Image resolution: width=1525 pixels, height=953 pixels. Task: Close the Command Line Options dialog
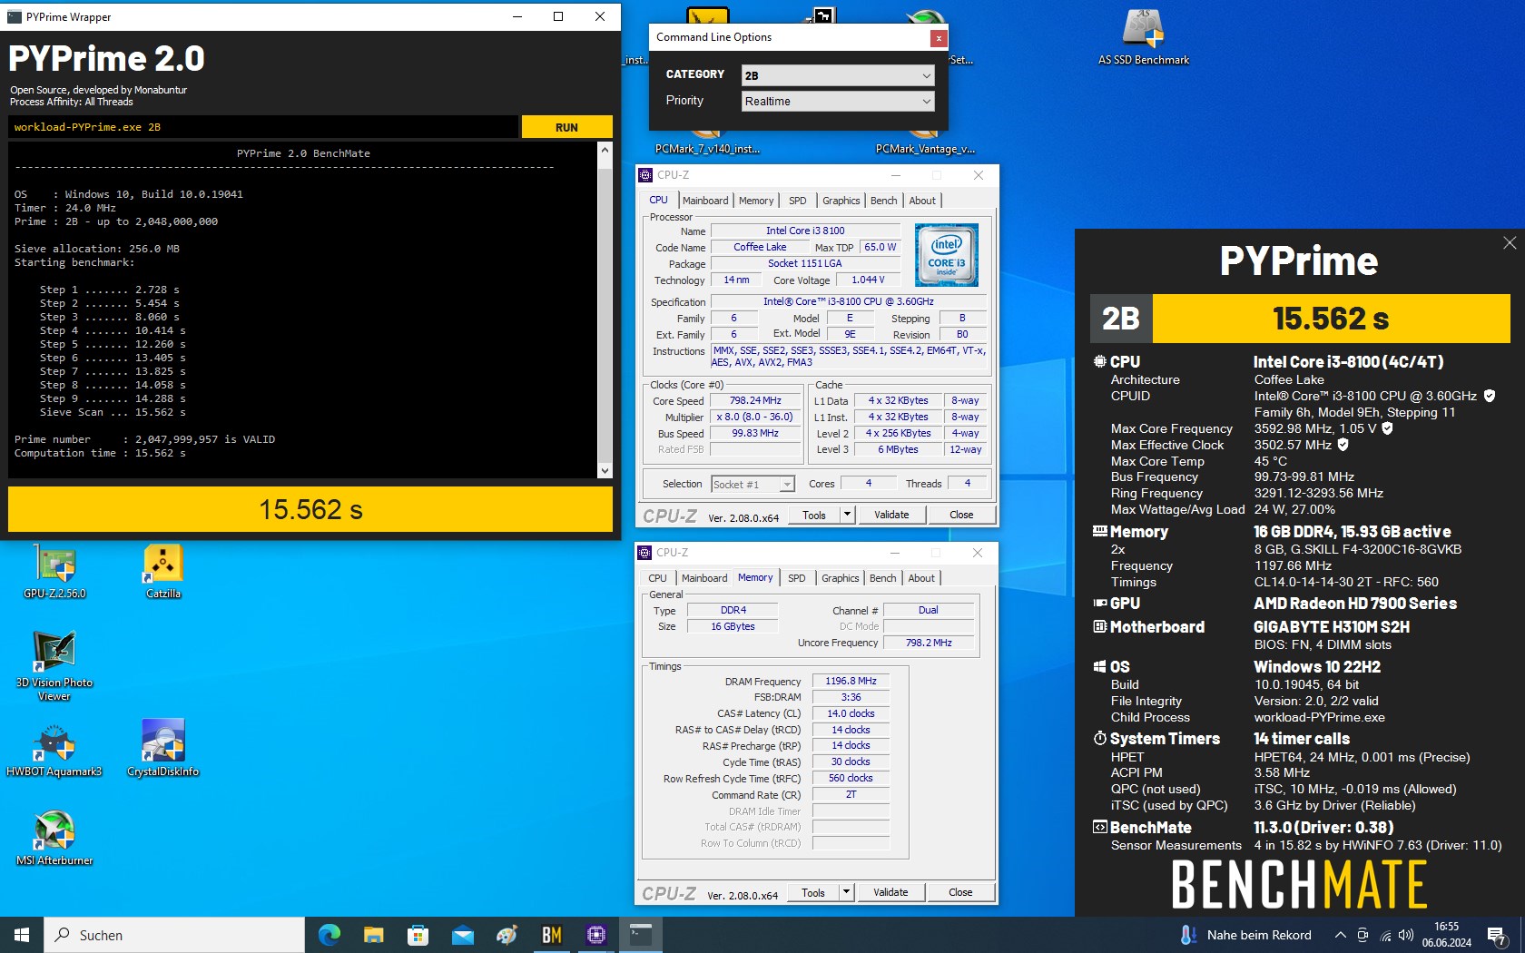click(x=939, y=38)
